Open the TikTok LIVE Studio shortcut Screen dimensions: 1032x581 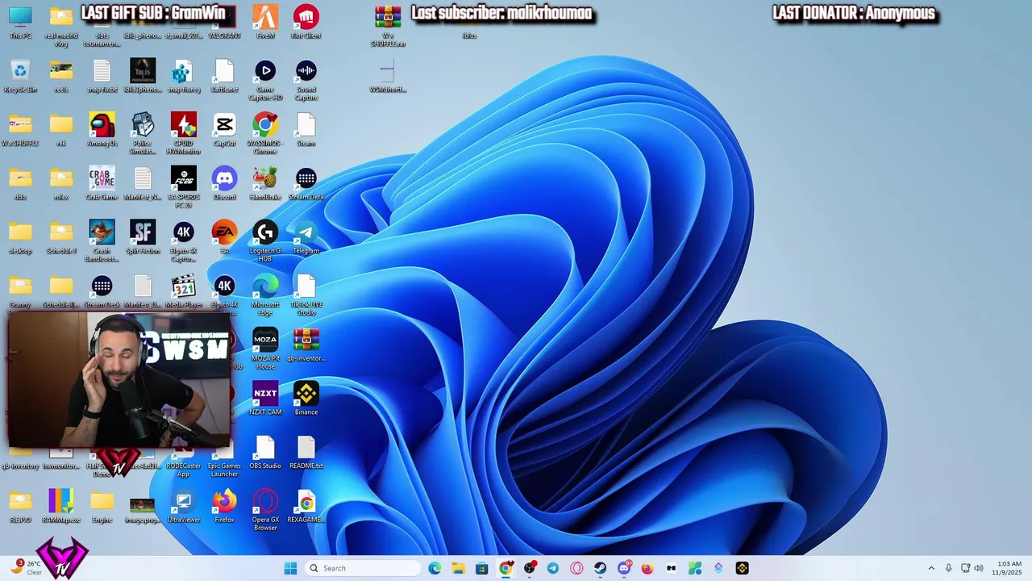(x=306, y=295)
